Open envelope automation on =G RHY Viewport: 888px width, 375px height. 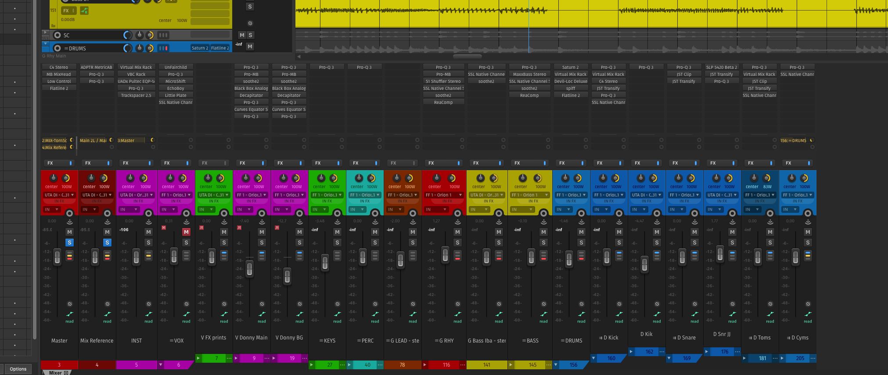[x=457, y=314]
